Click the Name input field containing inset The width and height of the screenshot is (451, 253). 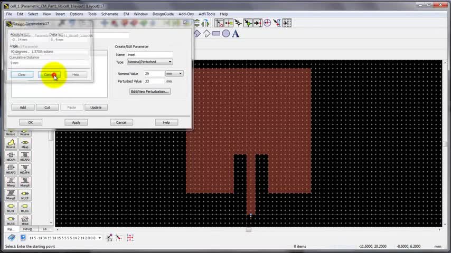pos(150,55)
